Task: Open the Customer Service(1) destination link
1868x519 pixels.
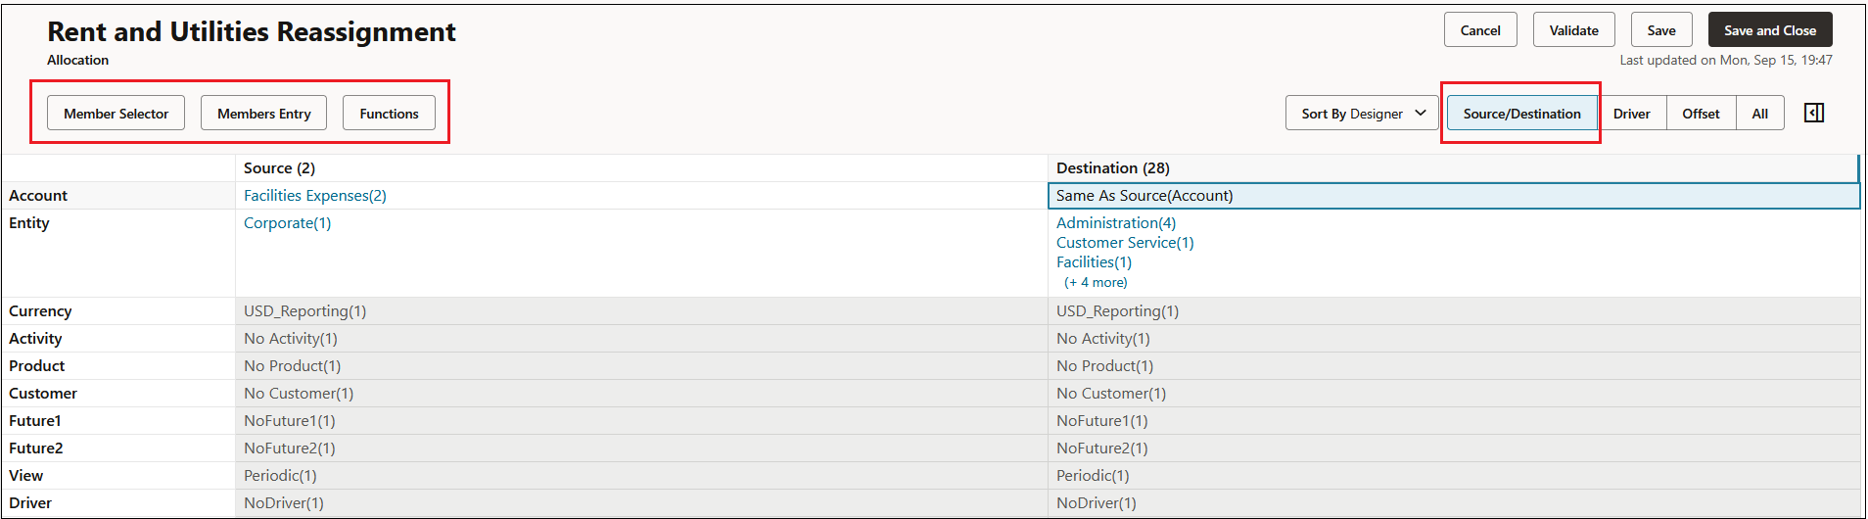Action: pyautogui.click(x=1125, y=243)
